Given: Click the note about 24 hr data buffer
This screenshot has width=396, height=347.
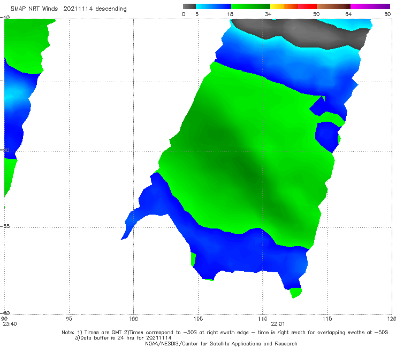Looking at the screenshot, I should tap(123, 338).
